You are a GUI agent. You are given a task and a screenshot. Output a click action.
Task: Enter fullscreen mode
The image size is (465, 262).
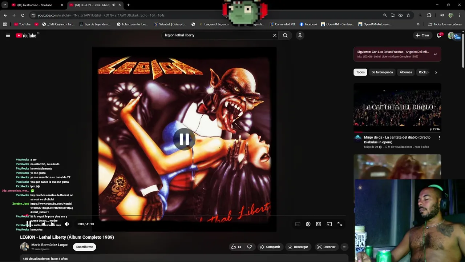[x=340, y=224]
